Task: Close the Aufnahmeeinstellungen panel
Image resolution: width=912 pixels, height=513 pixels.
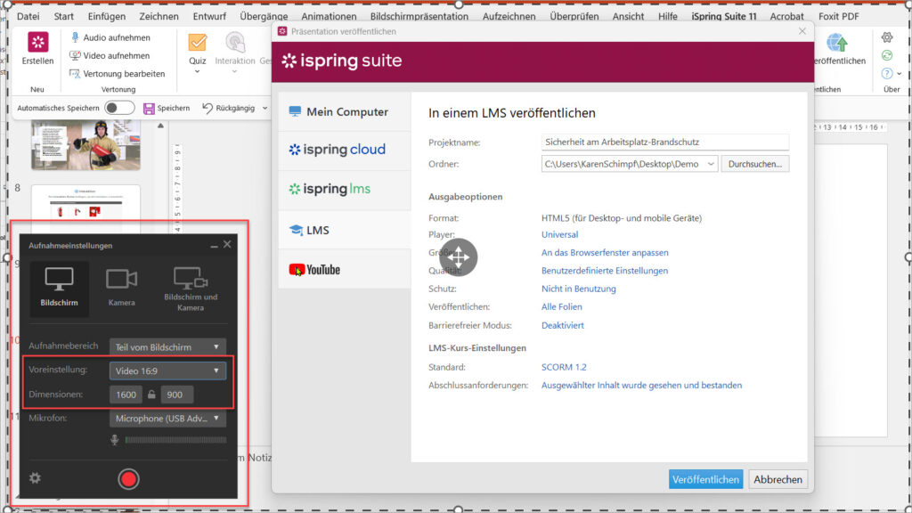Action: tap(227, 244)
